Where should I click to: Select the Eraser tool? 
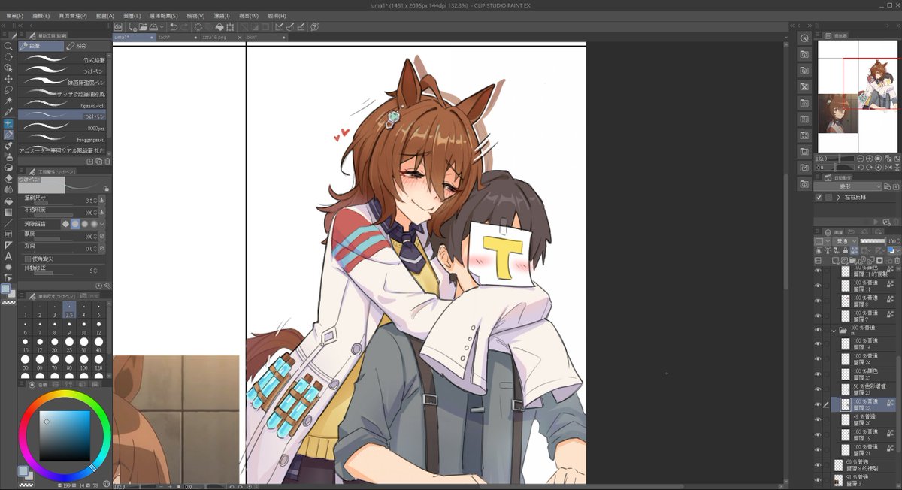[x=8, y=178]
